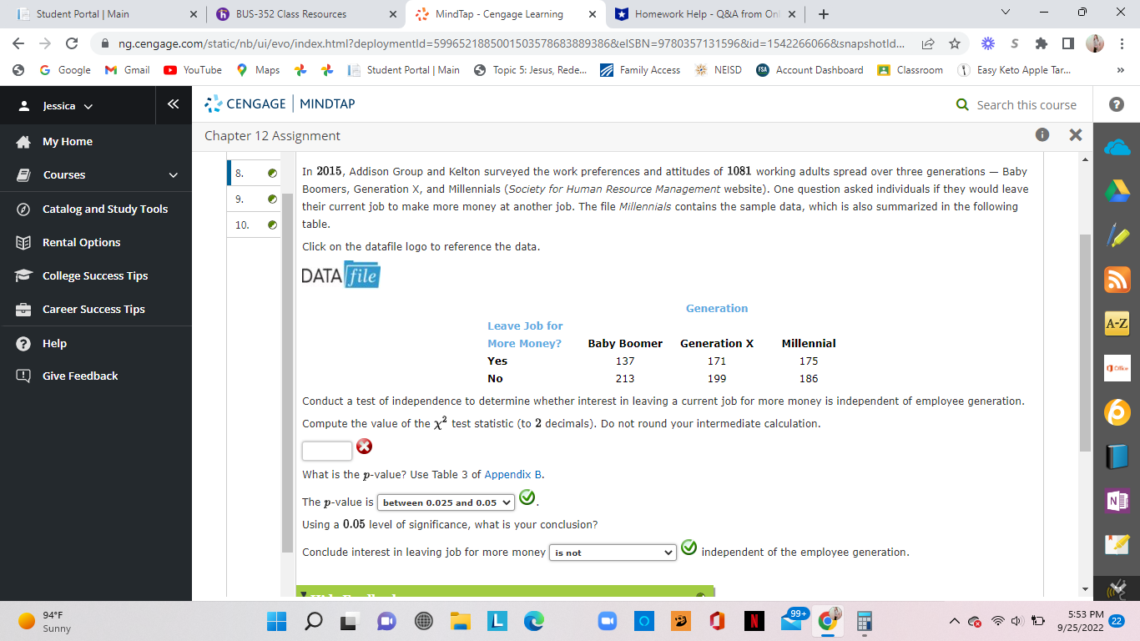Open the Mail app showing 99+ notifications

[x=791, y=621]
